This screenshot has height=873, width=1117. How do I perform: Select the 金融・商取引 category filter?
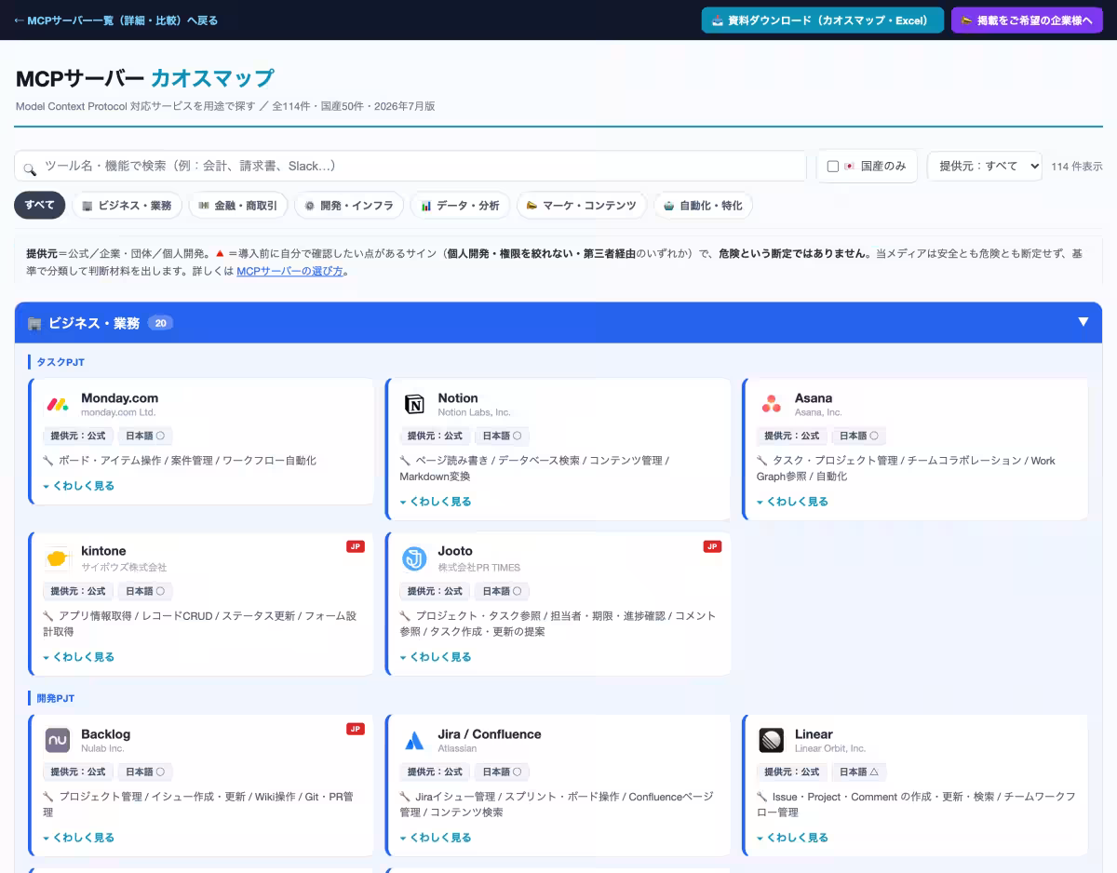pyautogui.click(x=237, y=206)
